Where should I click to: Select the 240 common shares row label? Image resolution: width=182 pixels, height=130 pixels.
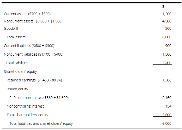tap(39, 98)
